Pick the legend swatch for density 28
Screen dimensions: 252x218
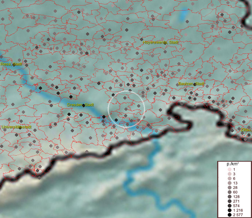(x=230, y=187)
